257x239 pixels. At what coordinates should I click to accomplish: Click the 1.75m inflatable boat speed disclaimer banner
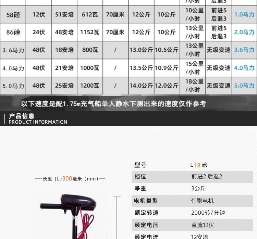[x=113, y=103]
